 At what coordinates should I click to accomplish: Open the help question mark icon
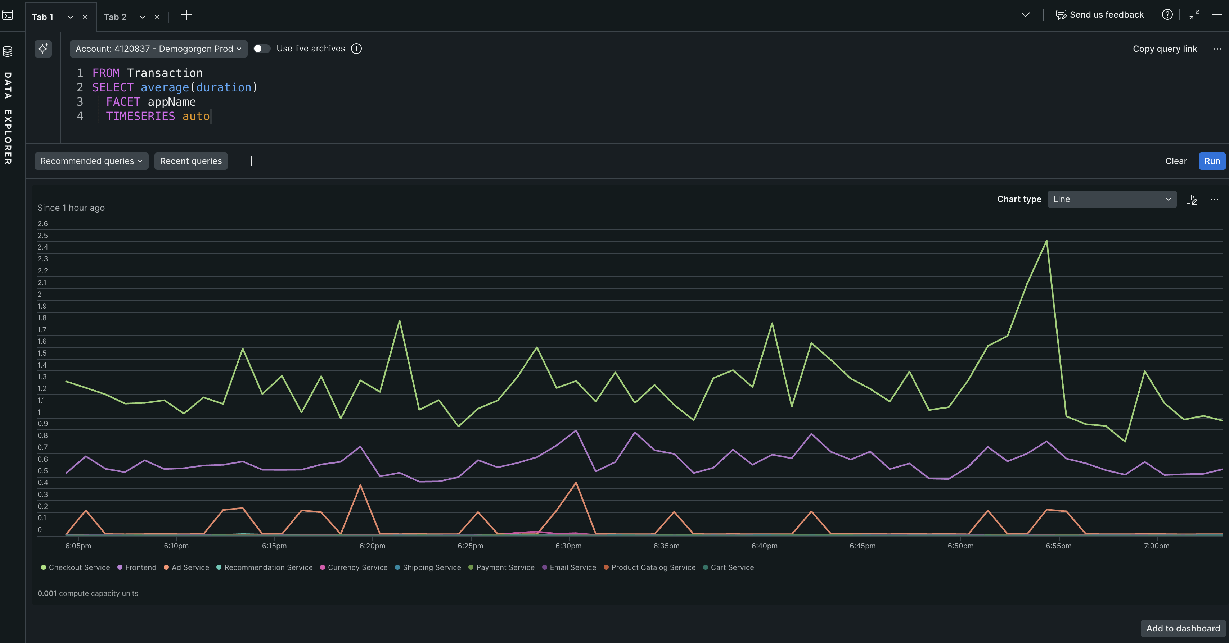tap(1167, 15)
